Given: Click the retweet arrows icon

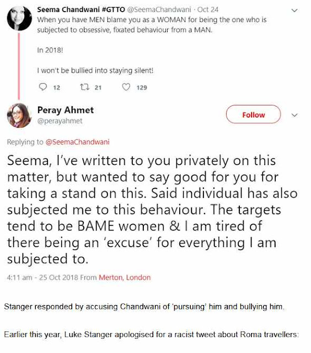Looking at the screenshot, I should coord(85,87).
